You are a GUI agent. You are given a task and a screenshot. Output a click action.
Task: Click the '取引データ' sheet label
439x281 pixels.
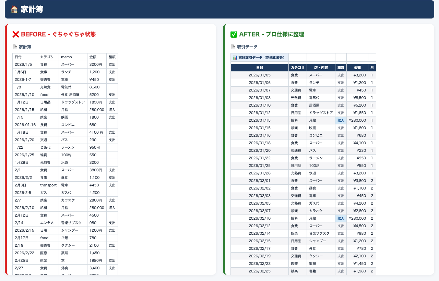click(247, 47)
